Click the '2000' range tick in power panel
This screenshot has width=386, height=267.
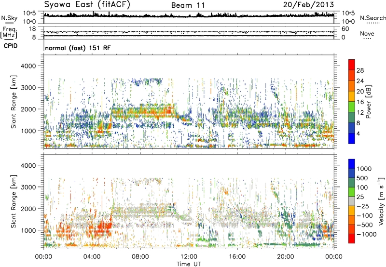(28, 109)
